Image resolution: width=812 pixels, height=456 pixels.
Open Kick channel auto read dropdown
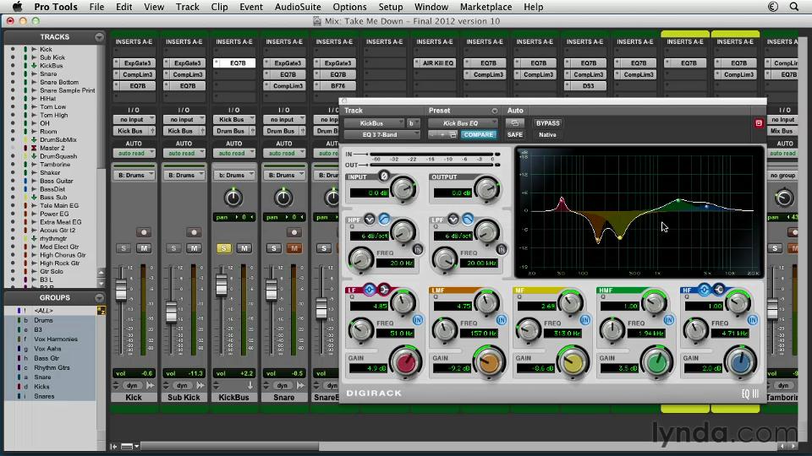tap(134, 153)
